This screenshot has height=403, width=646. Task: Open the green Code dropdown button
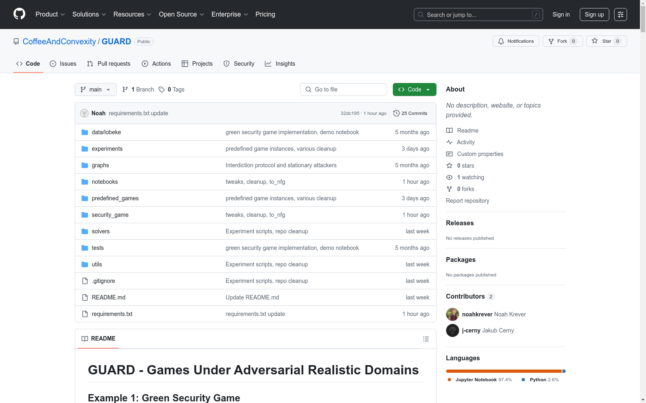414,89
